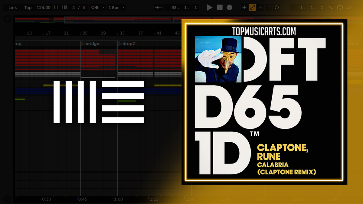Click the Loop Switch icon near the loop fields
The height and width of the screenshot is (204, 363).
[x=340, y=7]
